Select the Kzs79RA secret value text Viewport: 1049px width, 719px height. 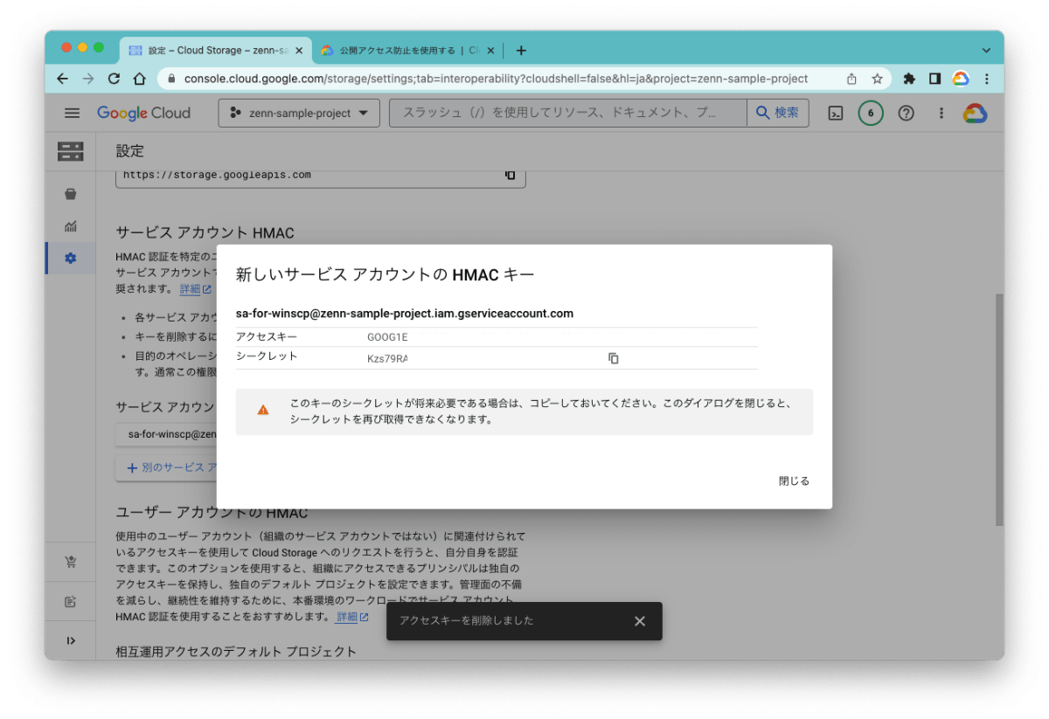pyautogui.click(x=387, y=358)
